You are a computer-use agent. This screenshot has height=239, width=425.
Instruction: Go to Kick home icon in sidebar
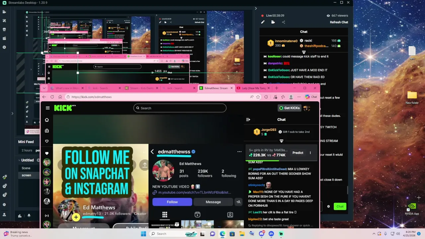(x=47, y=120)
